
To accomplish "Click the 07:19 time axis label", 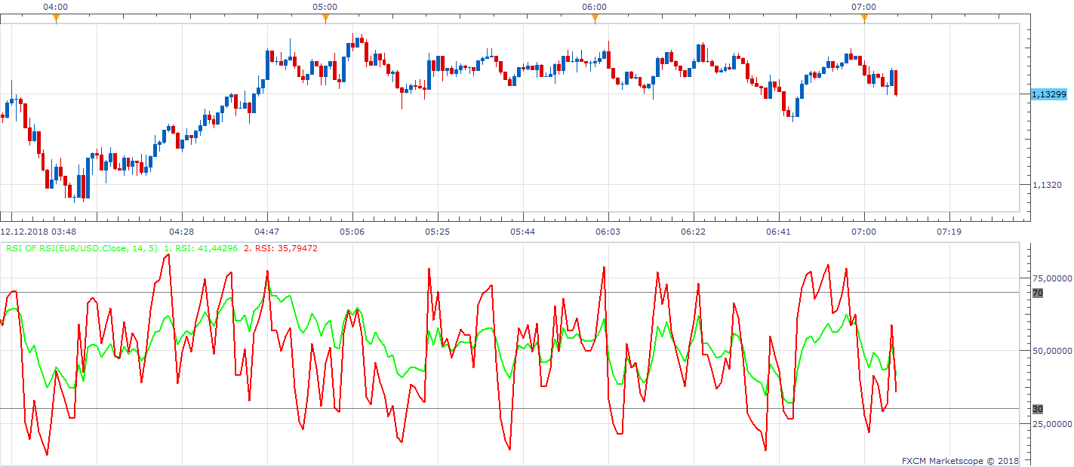I will 949,232.
